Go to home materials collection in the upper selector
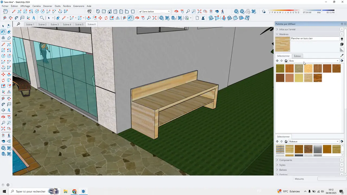The height and width of the screenshot is (195, 347). pos(286,61)
